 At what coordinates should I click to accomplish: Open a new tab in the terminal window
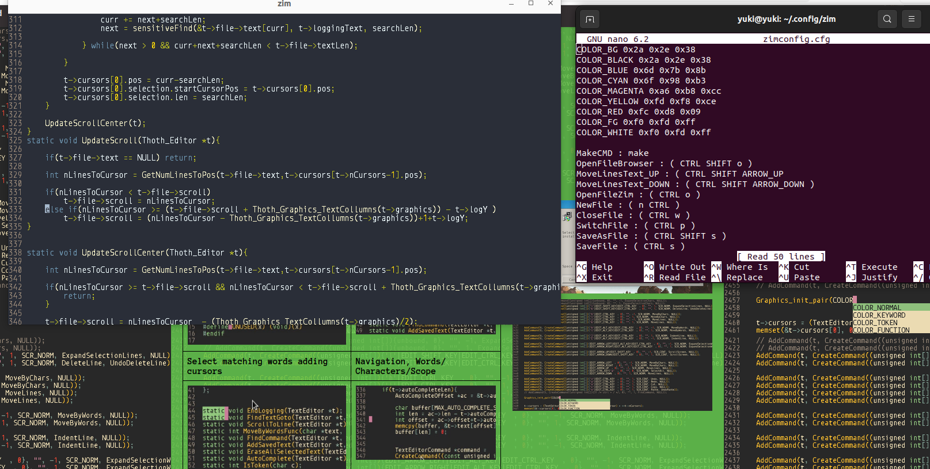pyautogui.click(x=590, y=19)
